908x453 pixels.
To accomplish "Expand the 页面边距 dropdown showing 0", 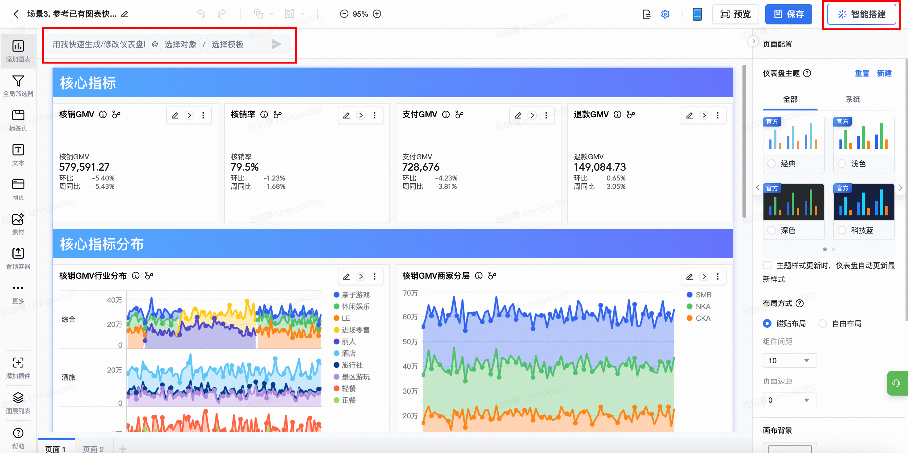I will click(790, 400).
